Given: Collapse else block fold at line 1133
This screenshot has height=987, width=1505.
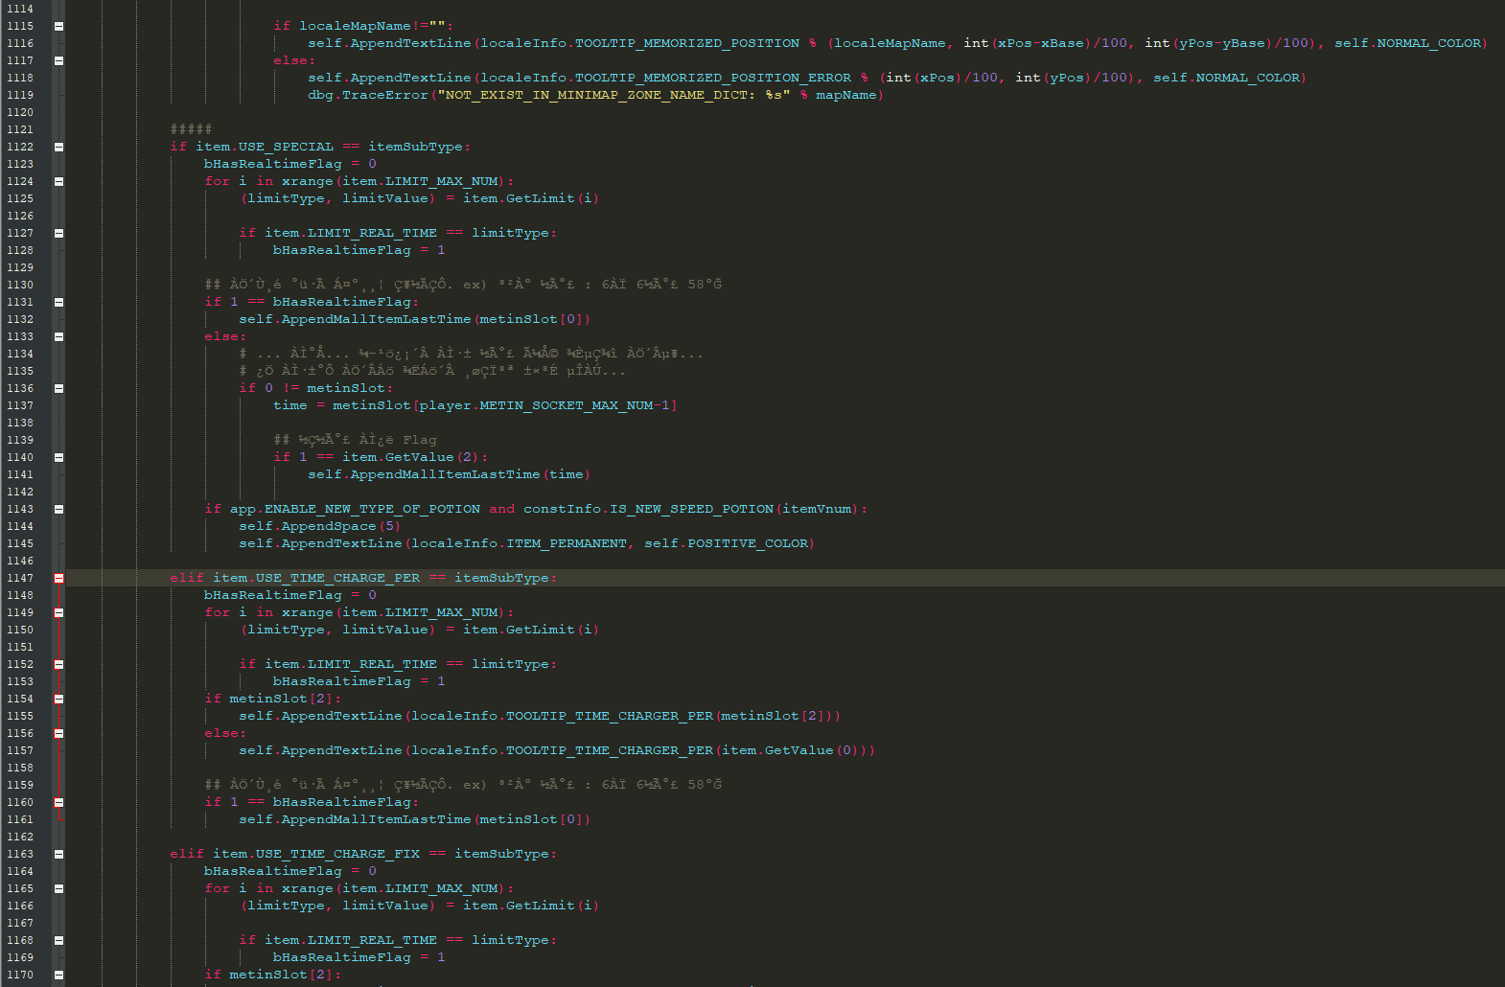Looking at the screenshot, I should (x=58, y=336).
